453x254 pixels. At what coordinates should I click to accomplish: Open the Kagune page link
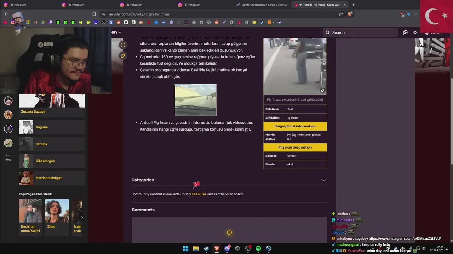coord(42,127)
